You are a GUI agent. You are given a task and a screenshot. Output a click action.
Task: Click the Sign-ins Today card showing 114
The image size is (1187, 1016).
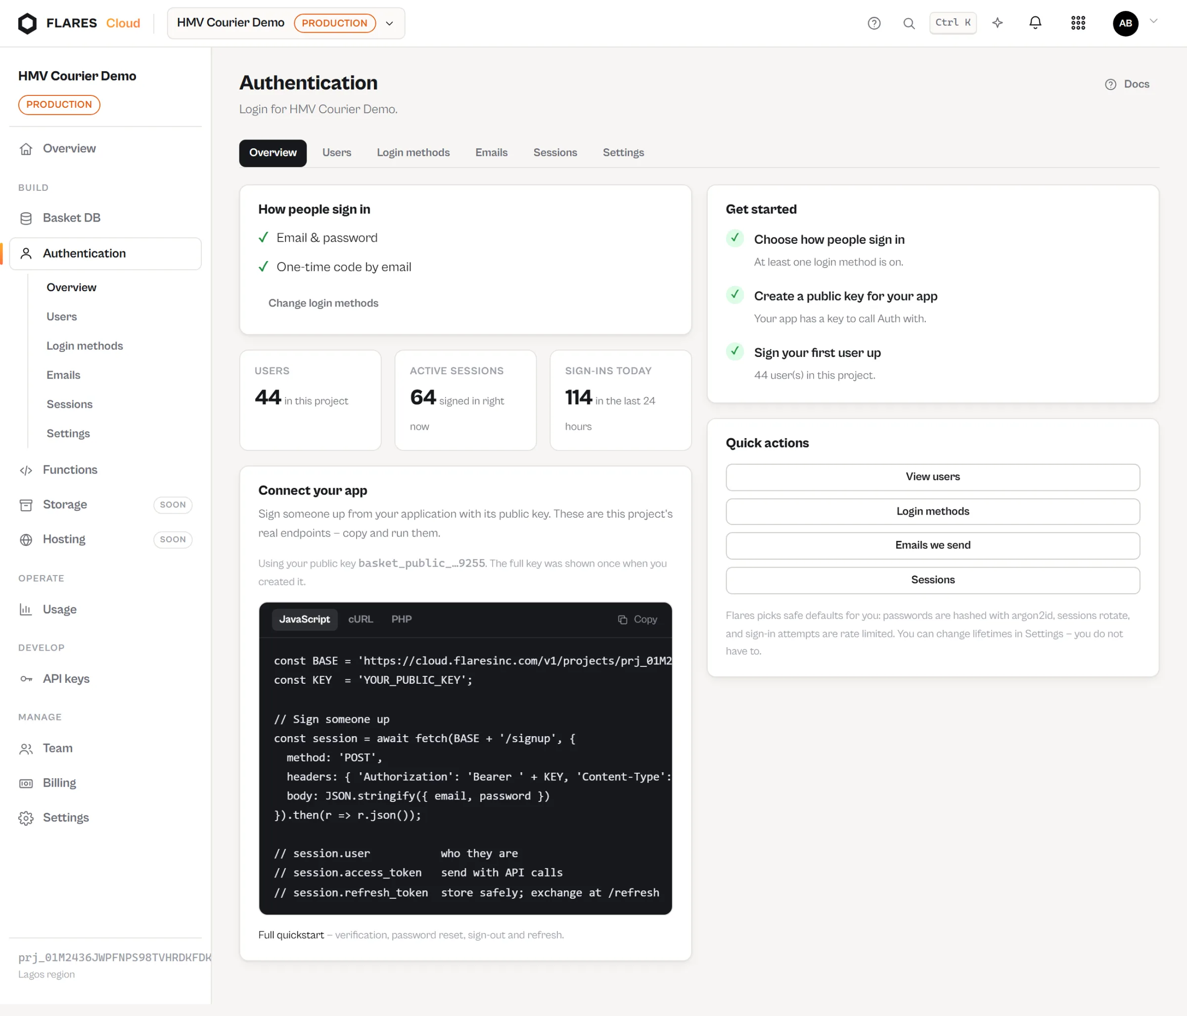click(x=620, y=400)
